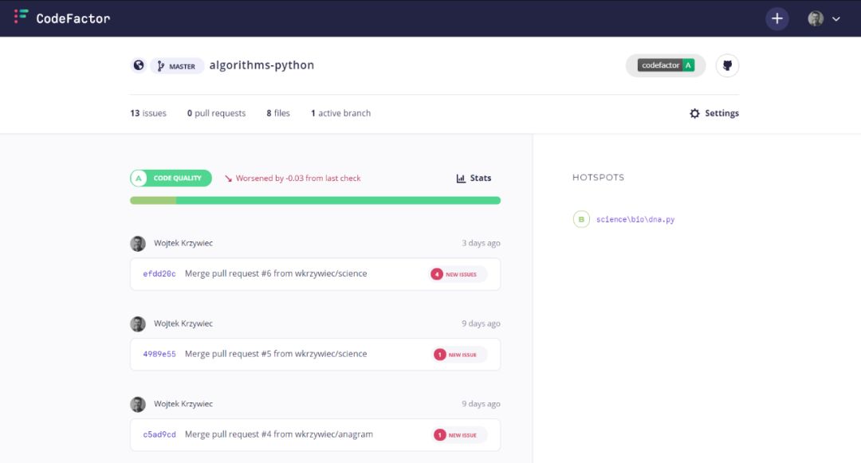Open the 8 files tab
The image size is (861, 463).
(x=278, y=113)
